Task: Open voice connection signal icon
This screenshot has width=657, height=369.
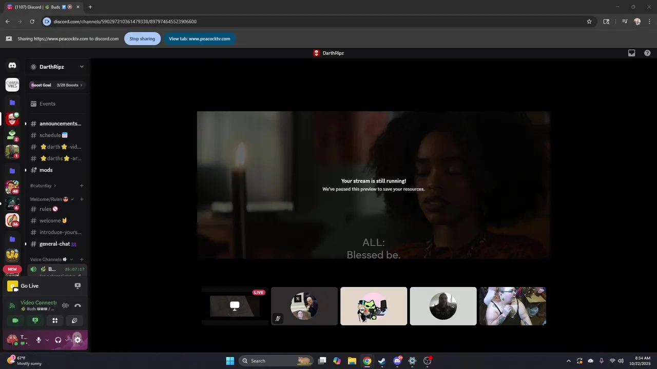Action: point(12,305)
